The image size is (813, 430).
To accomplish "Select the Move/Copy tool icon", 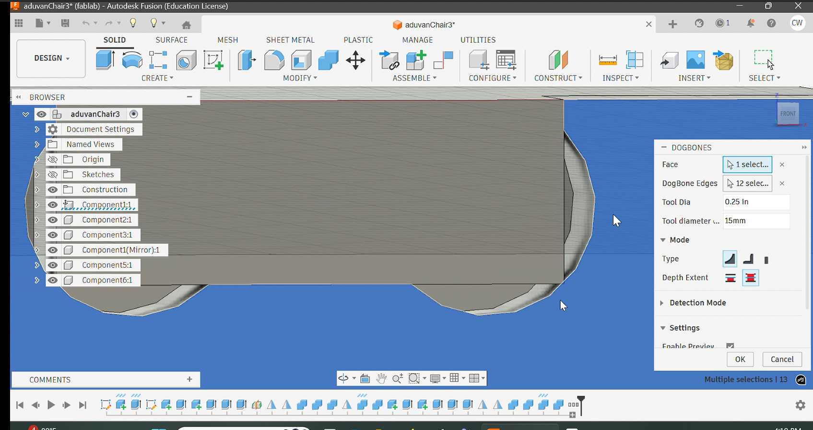I will [355, 60].
